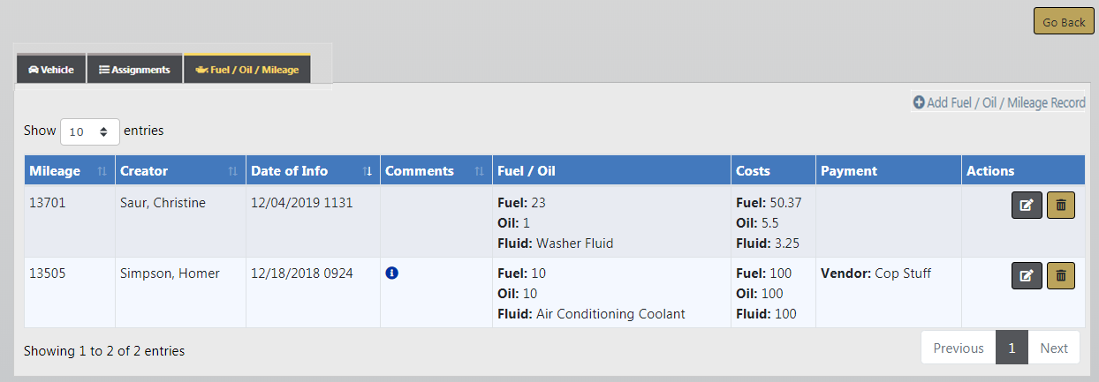This screenshot has height=382, width=1099.
Task: Add Fuel / Oil / Mileage Record
Action: (999, 102)
